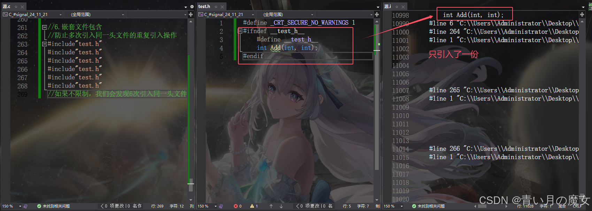Change 150 % zoom in test.h pane

tap(207, 206)
